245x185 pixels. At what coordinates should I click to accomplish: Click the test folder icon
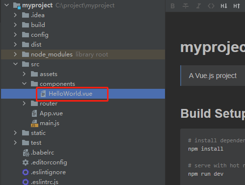coord(26,143)
